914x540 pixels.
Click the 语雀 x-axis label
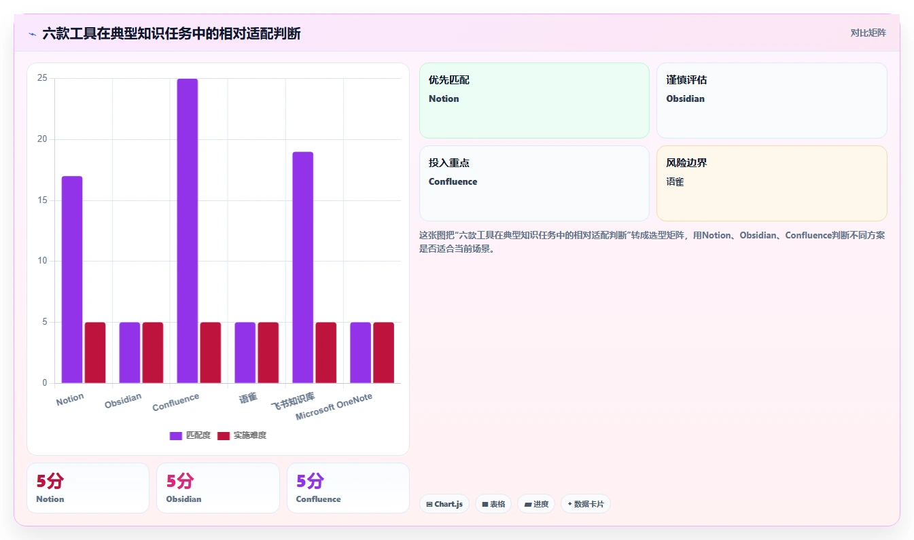pyautogui.click(x=248, y=397)
